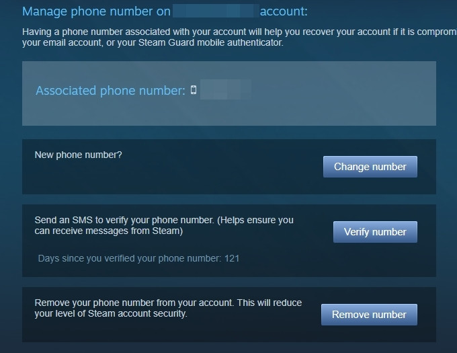
Task: Click the number 121 in days counter
Action: 232,259
